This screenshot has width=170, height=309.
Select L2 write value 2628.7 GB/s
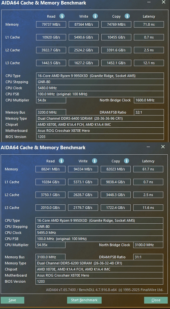[x=83, y=195]
